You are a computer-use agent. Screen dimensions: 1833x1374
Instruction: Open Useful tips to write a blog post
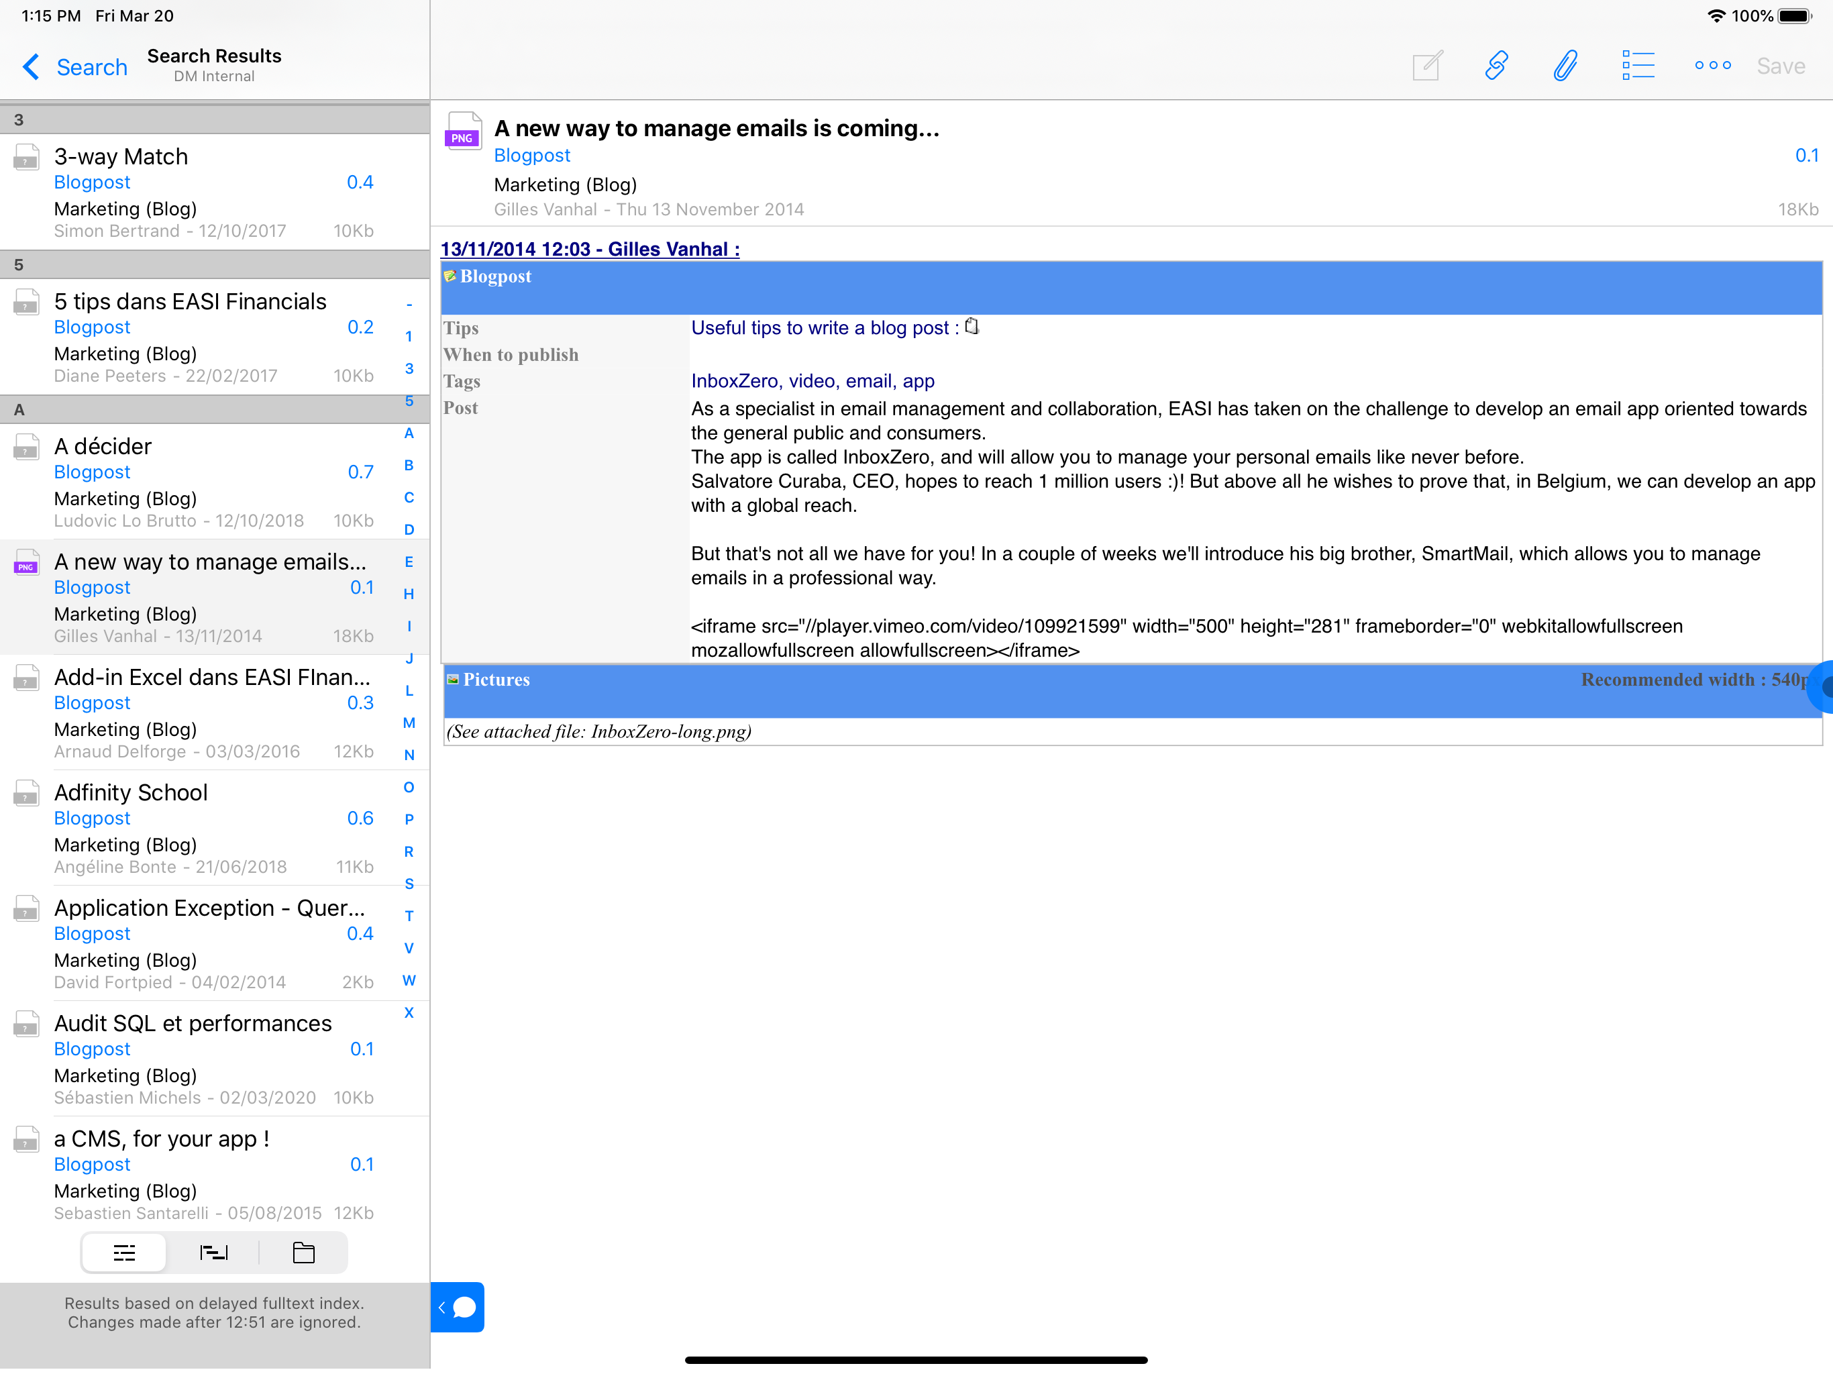(x=825, y=328)
